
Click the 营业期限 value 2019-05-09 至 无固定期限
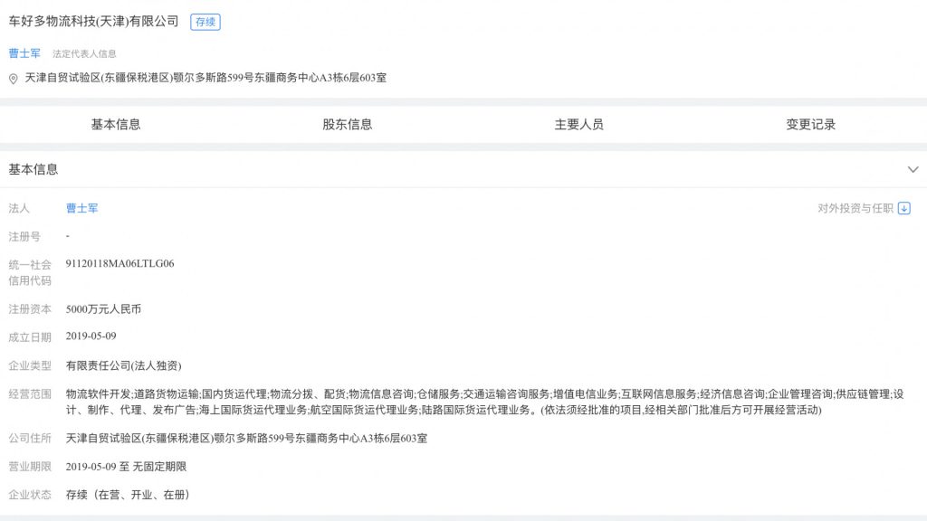point(125,469)
